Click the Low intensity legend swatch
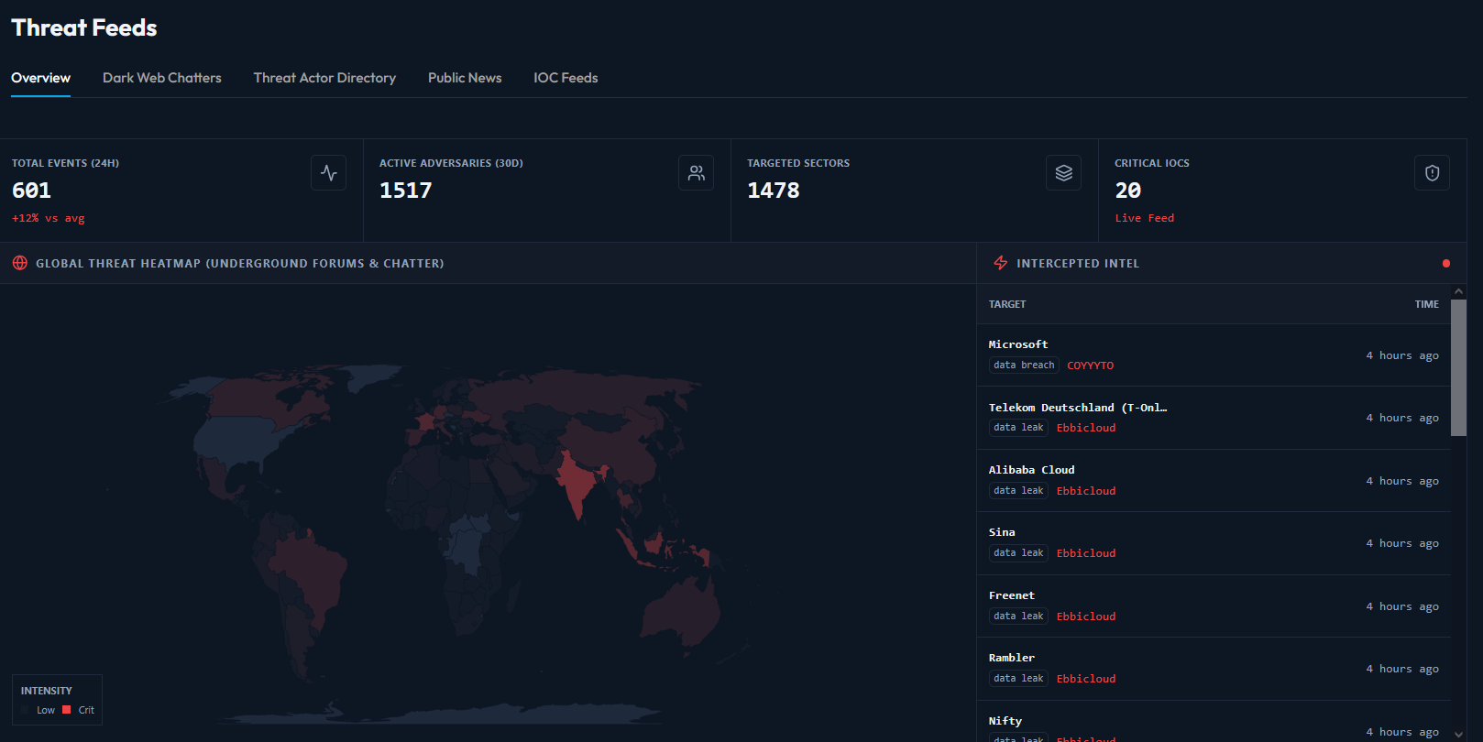 [26, 710]
